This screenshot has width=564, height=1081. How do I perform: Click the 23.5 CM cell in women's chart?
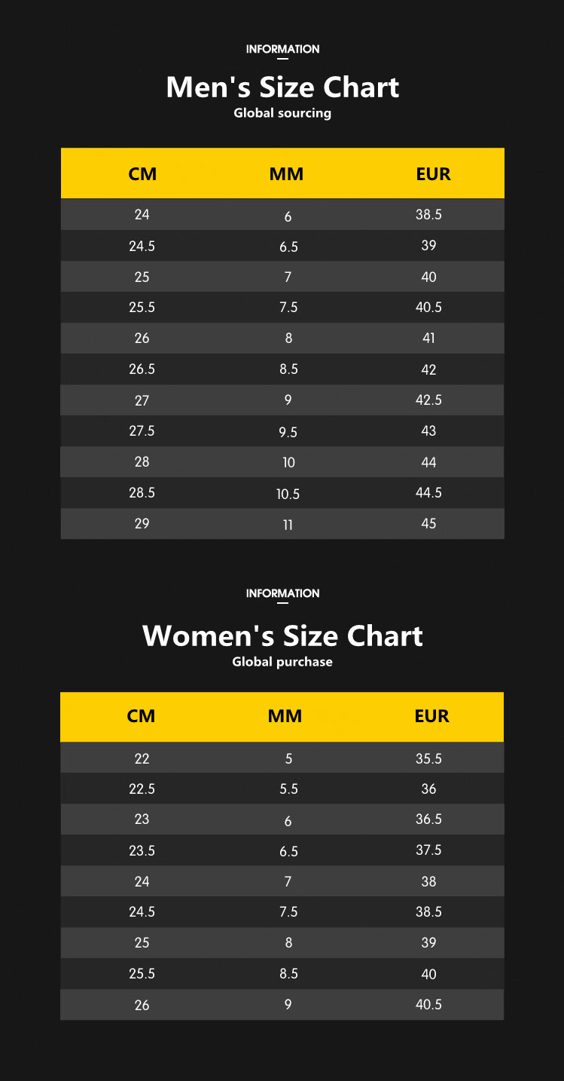(x=142, y=851)
